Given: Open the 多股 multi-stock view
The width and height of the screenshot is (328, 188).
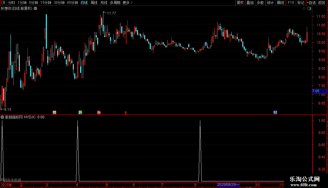Looking at the screenshot, I should pyautogui.click(x=260, y=3).
